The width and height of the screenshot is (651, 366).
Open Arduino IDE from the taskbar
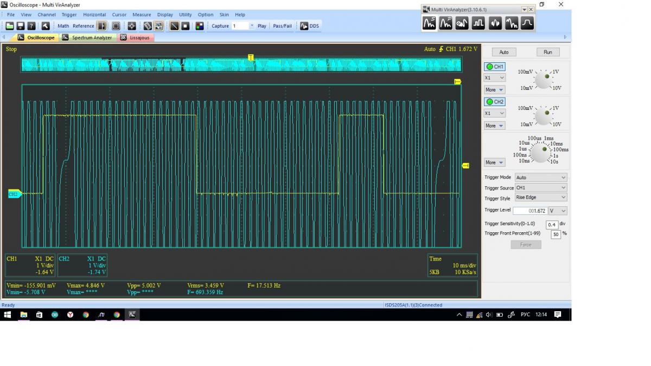pos(54,315)
